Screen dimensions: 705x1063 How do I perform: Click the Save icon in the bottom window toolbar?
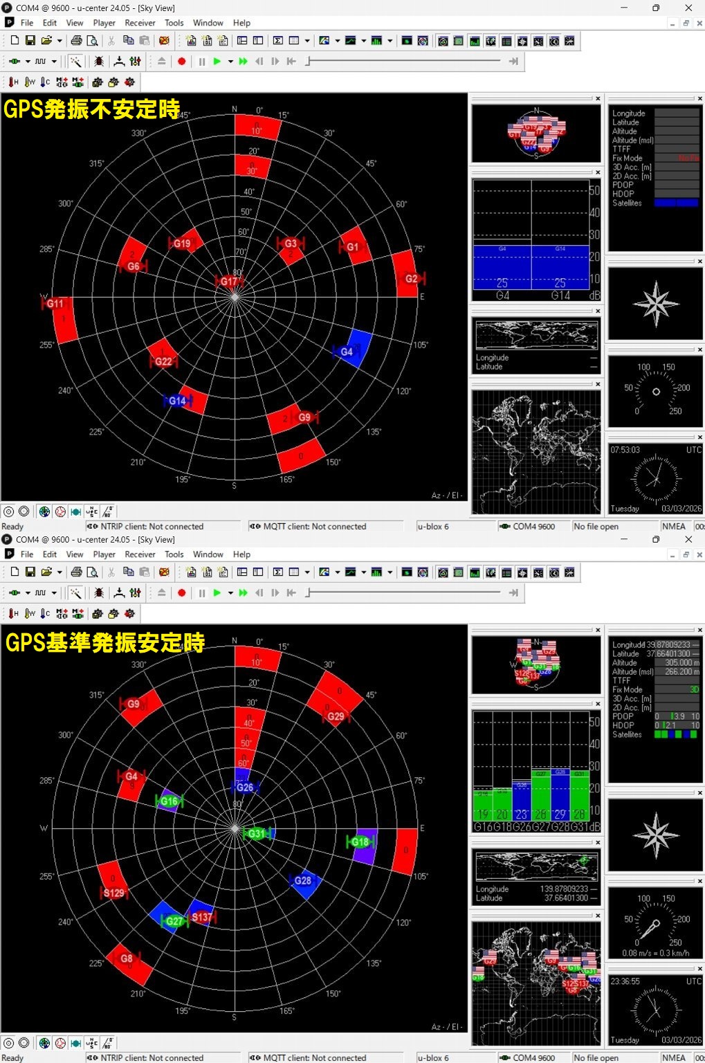click(30, 572)
